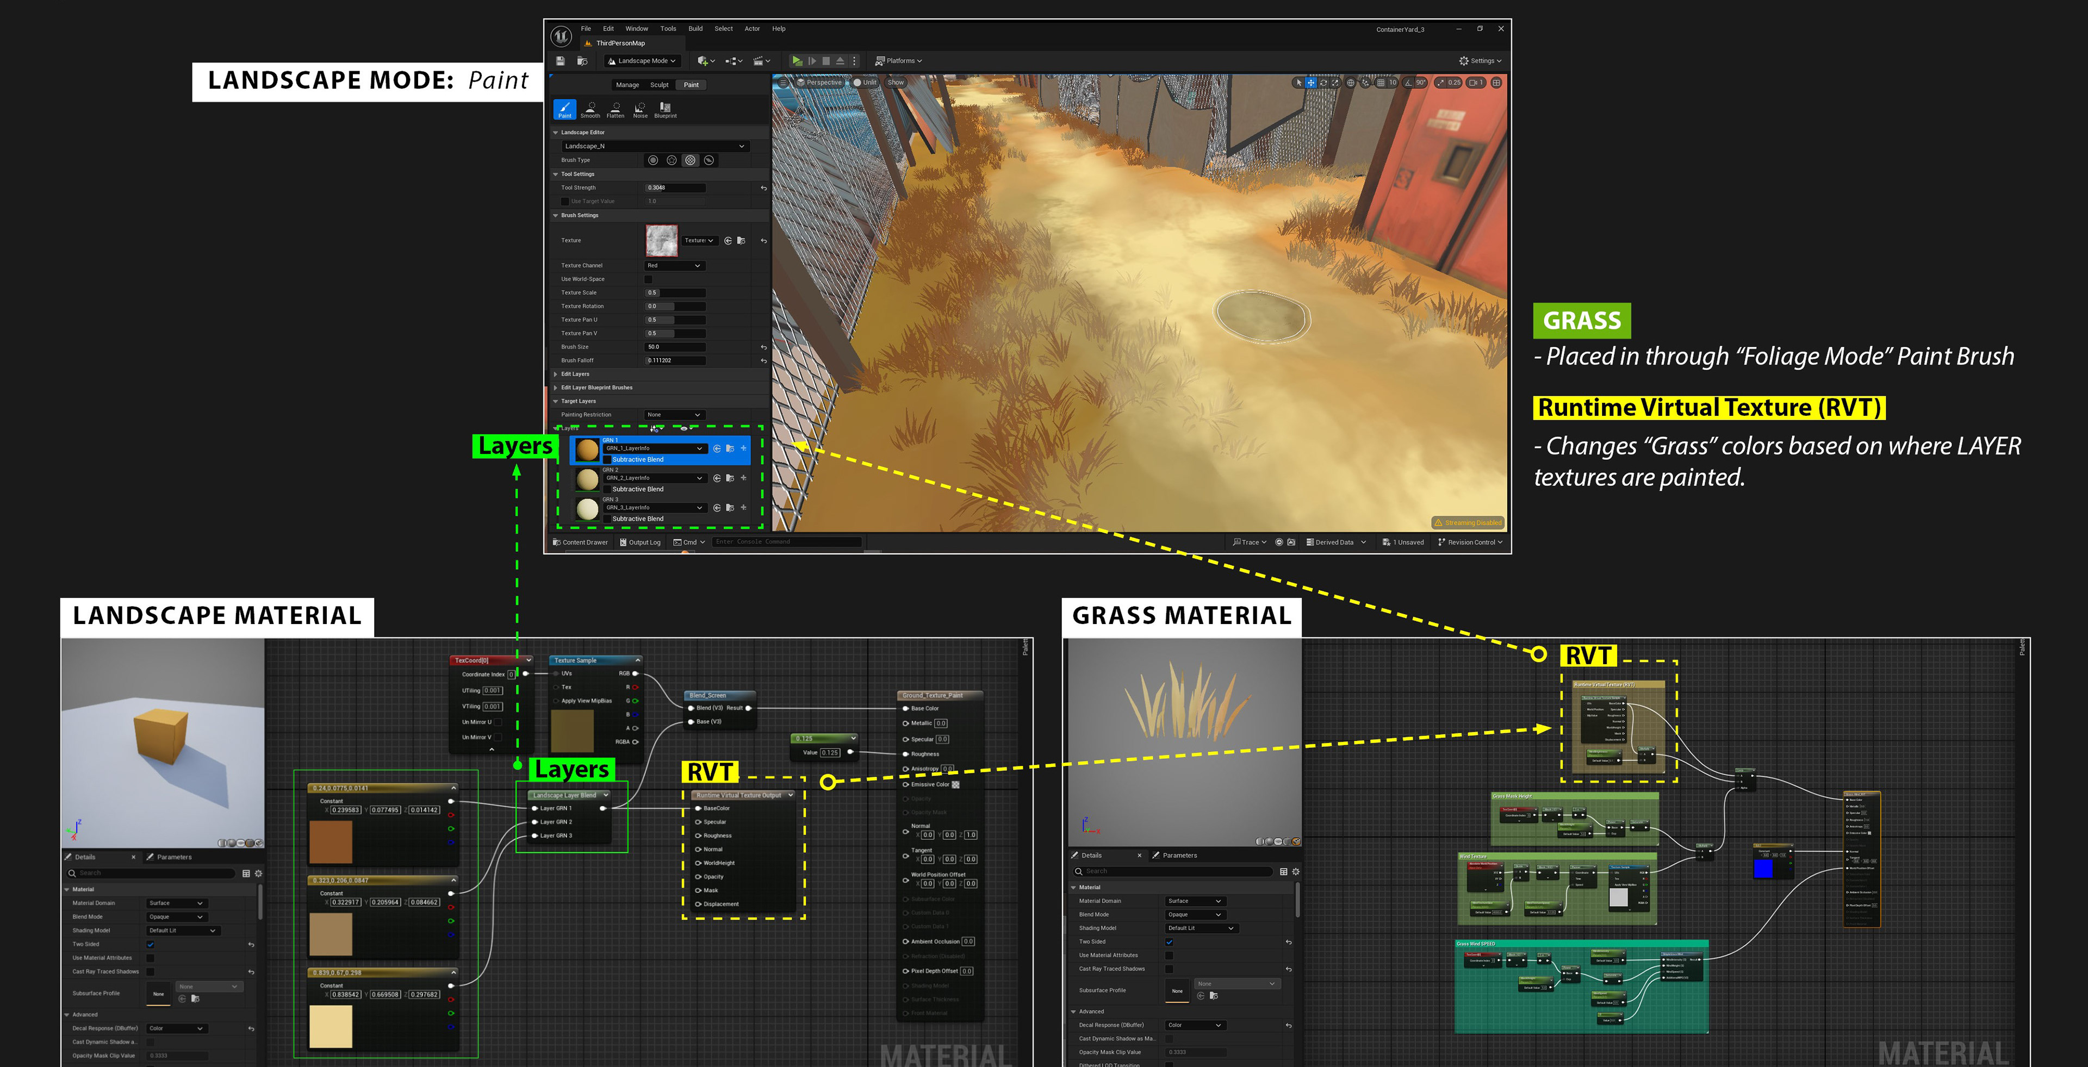Image resolution: width=2088 pixels, height=1067 pixels.
Task: Open the Build menu
Action: [x=695, y=29]
